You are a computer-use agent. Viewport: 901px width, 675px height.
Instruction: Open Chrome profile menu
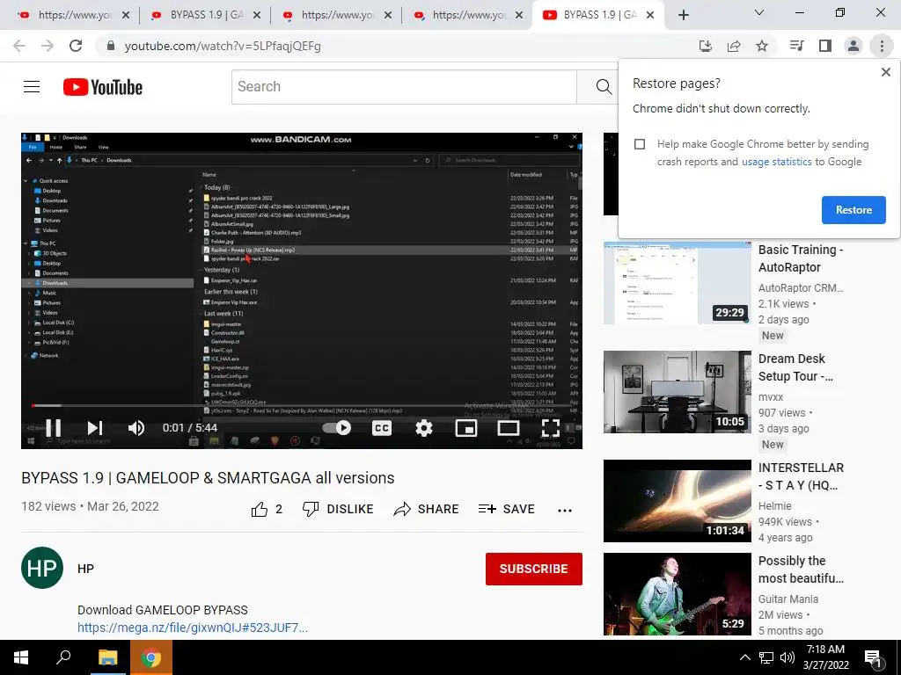[853, 46]
